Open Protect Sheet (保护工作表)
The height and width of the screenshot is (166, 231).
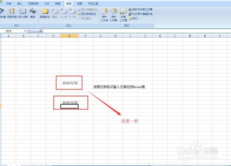(x=104, y=15)
